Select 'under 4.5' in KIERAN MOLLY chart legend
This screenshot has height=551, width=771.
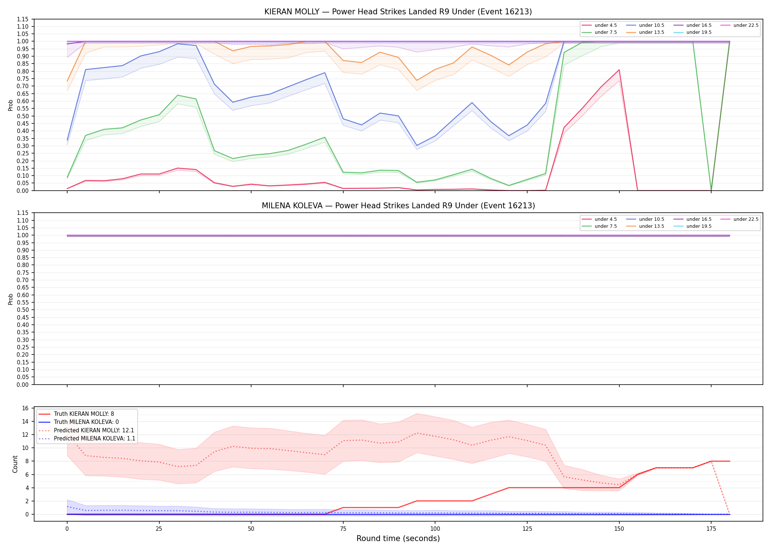599,25
